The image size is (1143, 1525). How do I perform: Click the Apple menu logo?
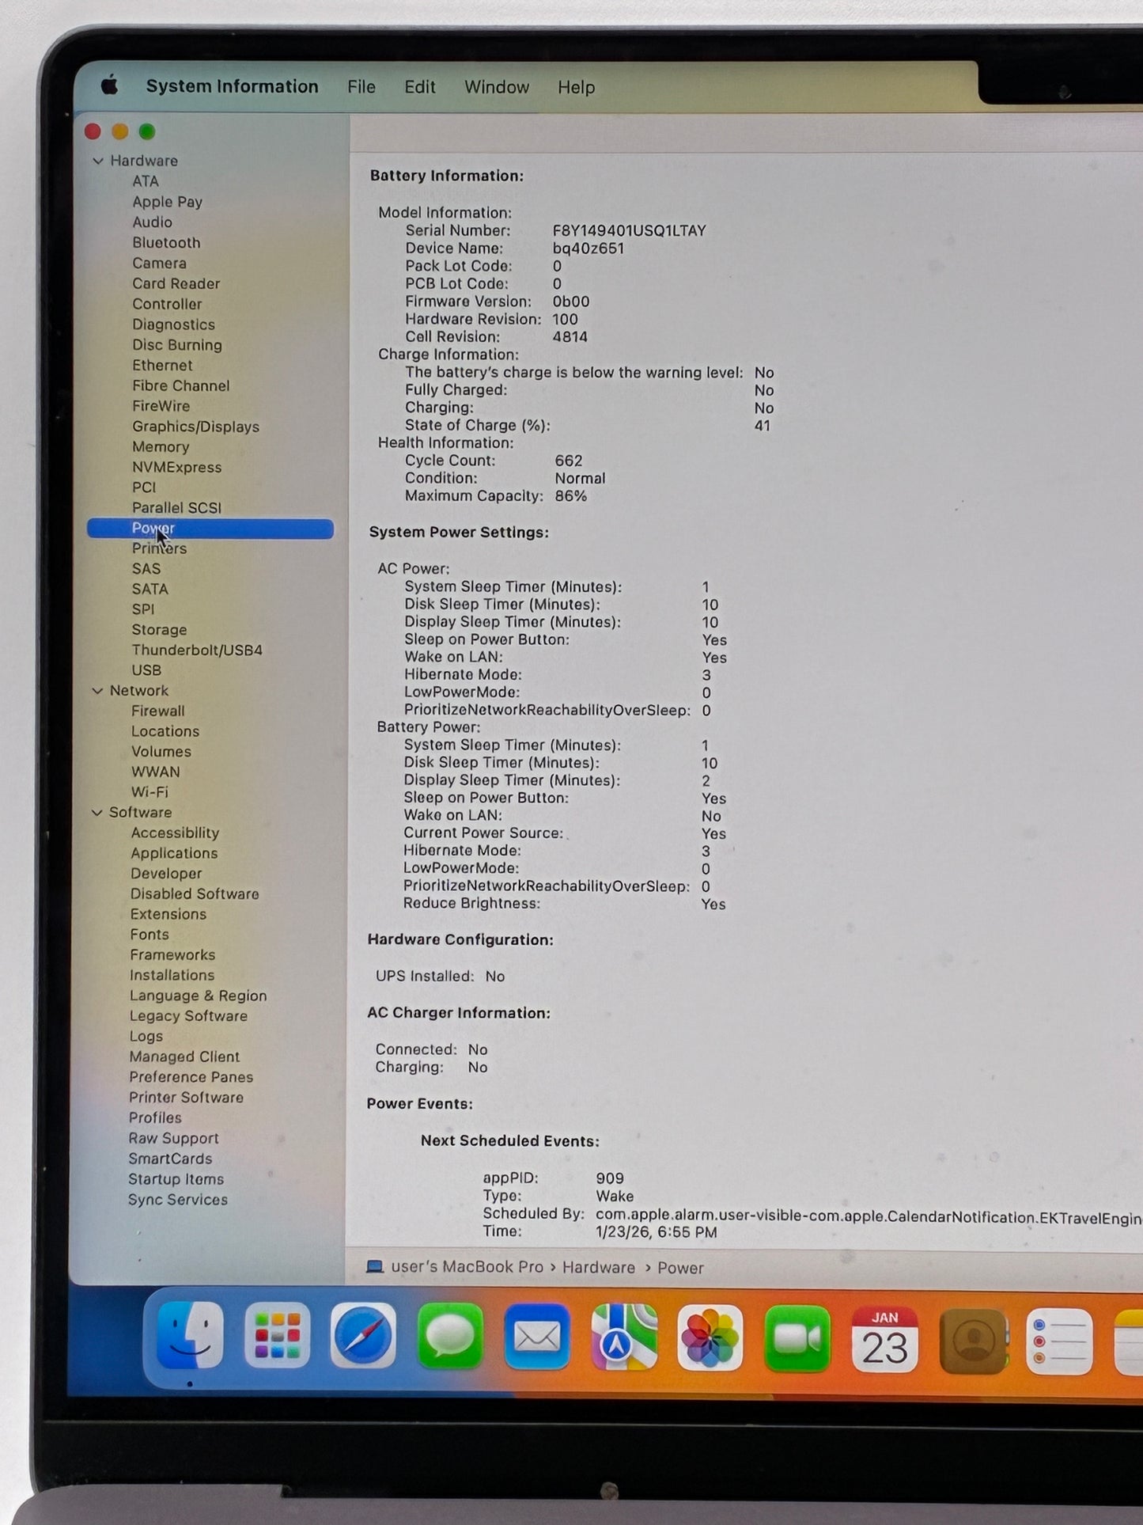(110, 85)
